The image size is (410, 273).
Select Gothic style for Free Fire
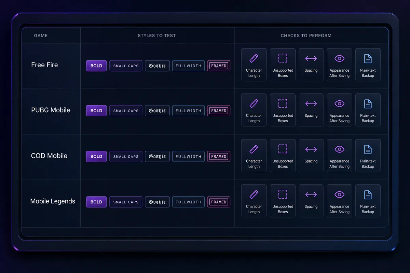[x=157, y=66]
